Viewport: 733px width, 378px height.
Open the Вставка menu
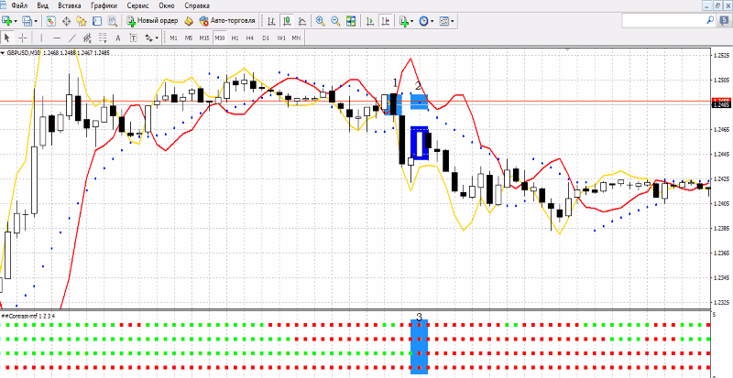[x=70, y=6]
